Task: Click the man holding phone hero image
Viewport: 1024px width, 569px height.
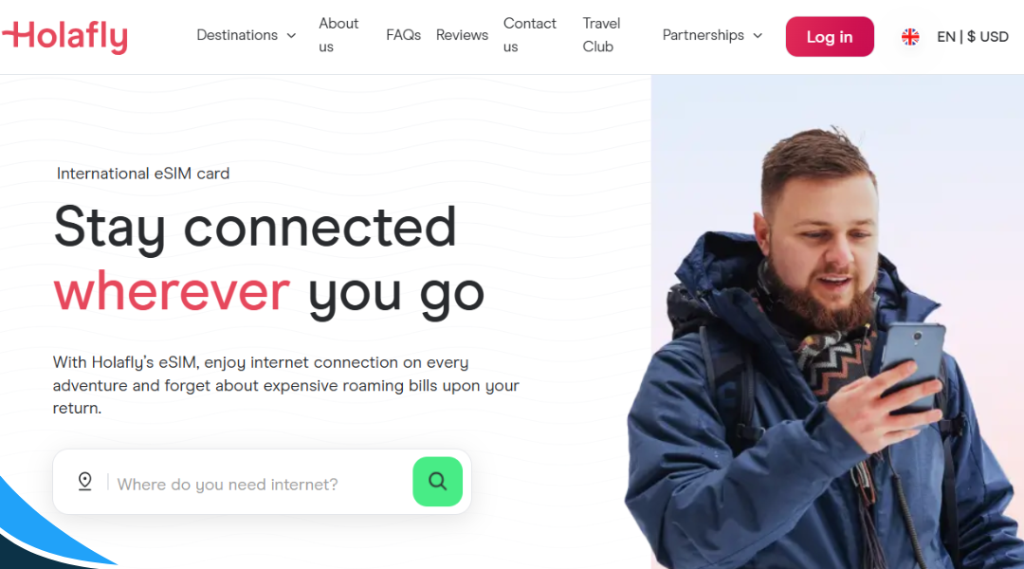Action: pyautogui.click(x=837, y=321)
